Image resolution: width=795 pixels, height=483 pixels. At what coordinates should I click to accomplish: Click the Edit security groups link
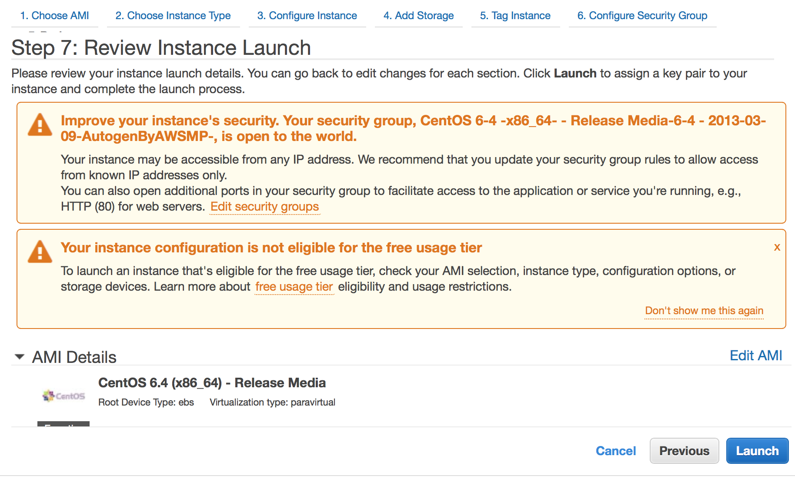point(264,207)
